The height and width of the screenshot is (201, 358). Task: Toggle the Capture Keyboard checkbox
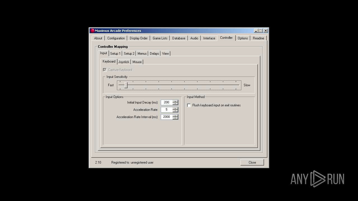coord(105,70)
